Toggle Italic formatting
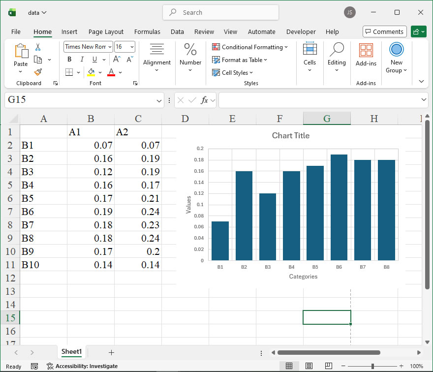The width and height of the screenshot is (433, 372). point(82,60)
